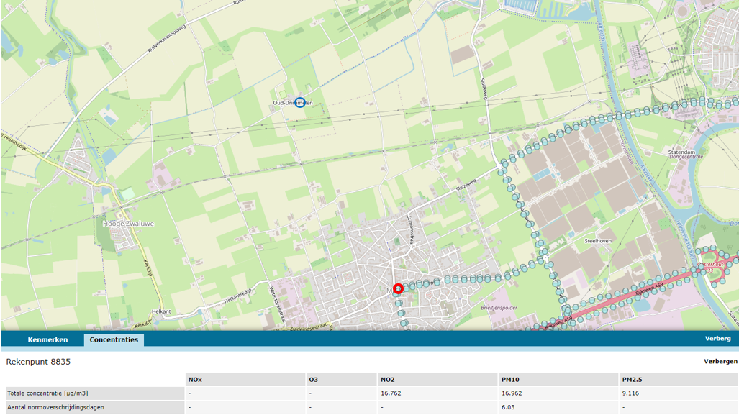Click the Ruilverkavelingsweg road label

click(x=167, y=38)
